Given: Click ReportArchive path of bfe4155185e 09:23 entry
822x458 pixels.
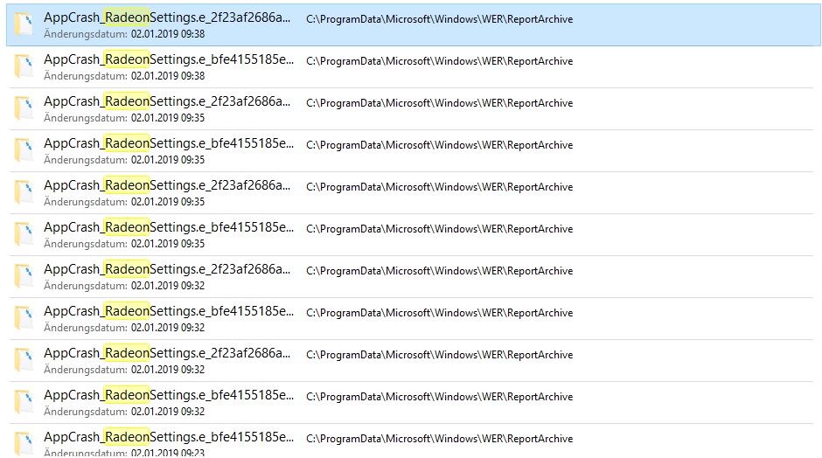Looking at the screenshot, I should (x=439, y=439).
